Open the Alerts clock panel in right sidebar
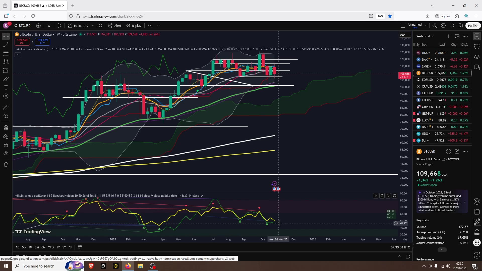This screenshot has width=482, height=271. coord(477,46)
